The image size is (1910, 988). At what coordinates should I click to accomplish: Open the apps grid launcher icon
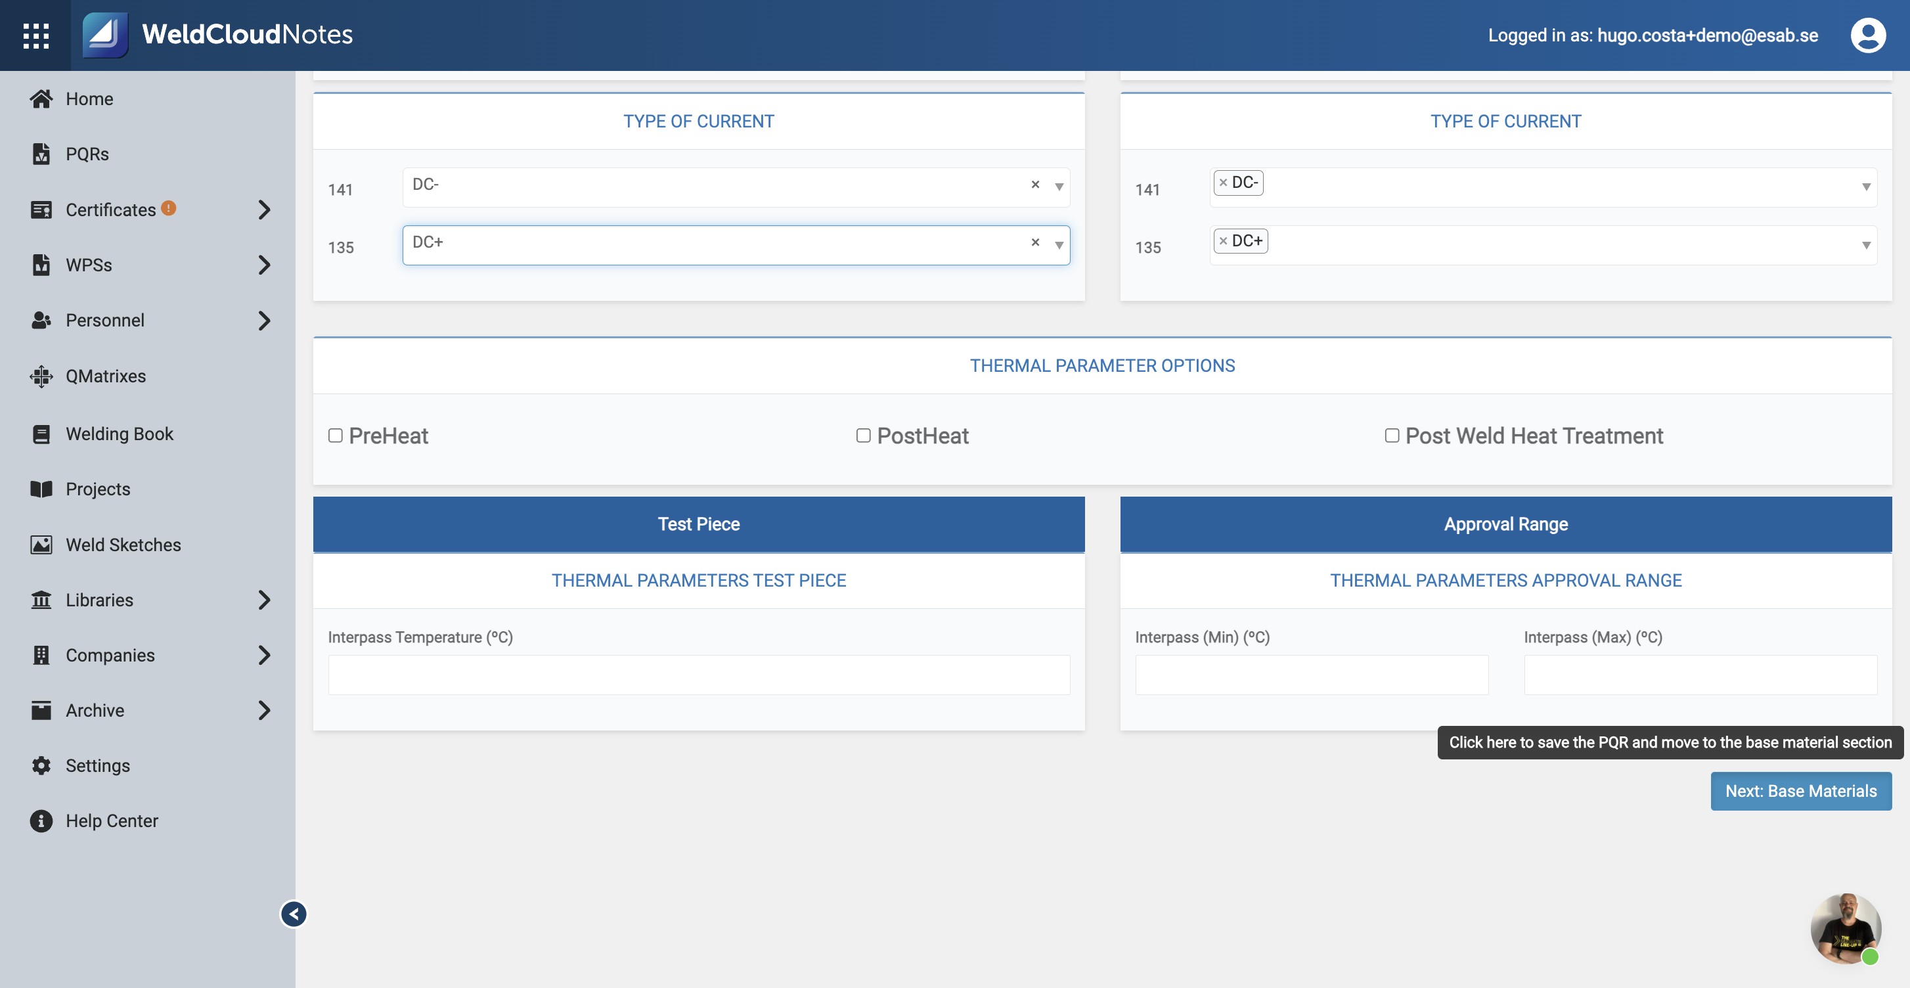pyautogui.click(x=35, y=35)
